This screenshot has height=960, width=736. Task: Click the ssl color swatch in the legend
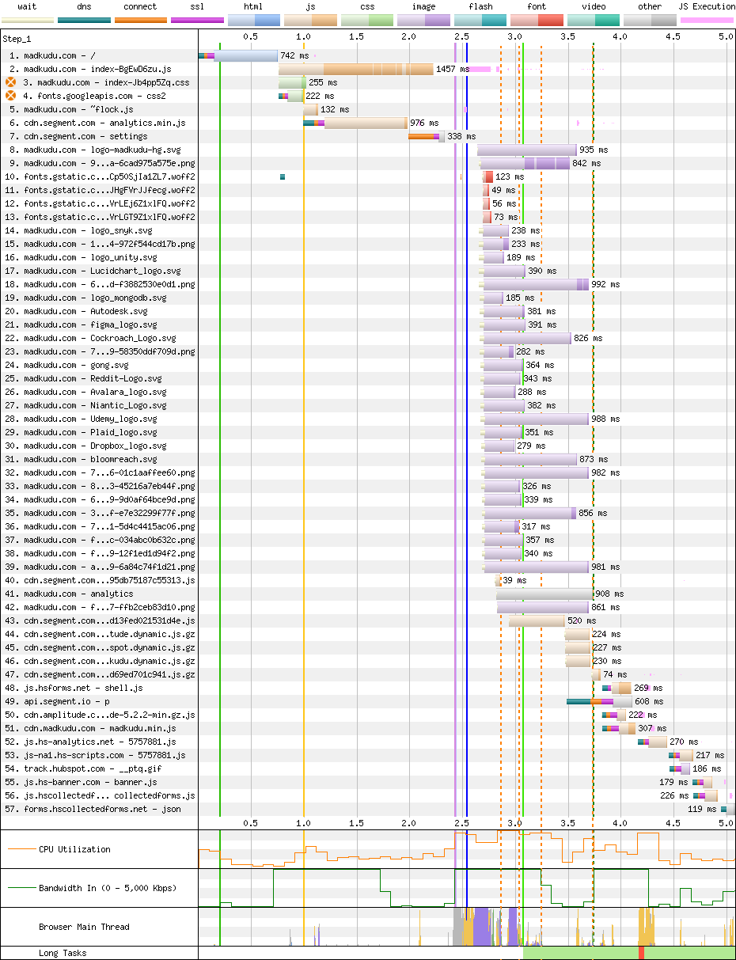[197, 19]
